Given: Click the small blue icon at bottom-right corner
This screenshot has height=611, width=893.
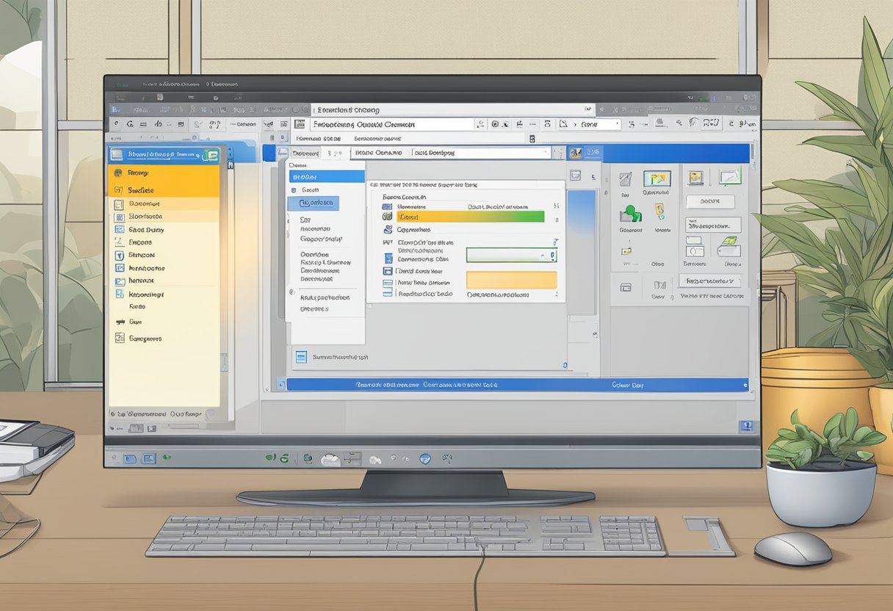Looking at the screenshot, I should pos(747,426).
